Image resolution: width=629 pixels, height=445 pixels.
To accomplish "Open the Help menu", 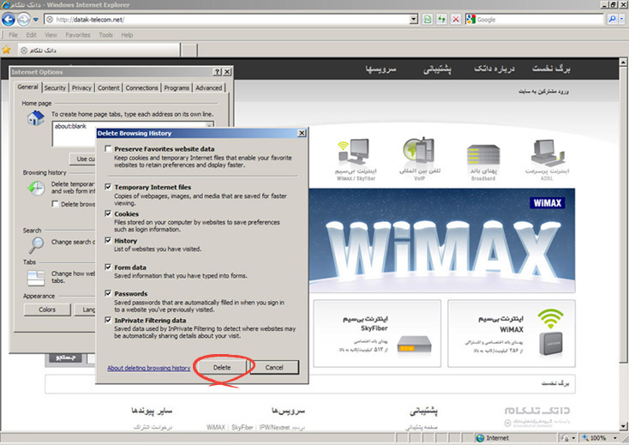I will [x=127, y=35].
